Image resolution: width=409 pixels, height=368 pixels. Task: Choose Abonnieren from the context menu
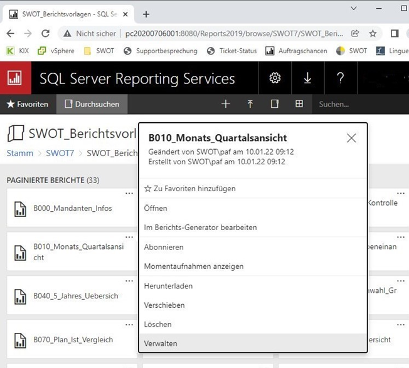tap(164, 247)
